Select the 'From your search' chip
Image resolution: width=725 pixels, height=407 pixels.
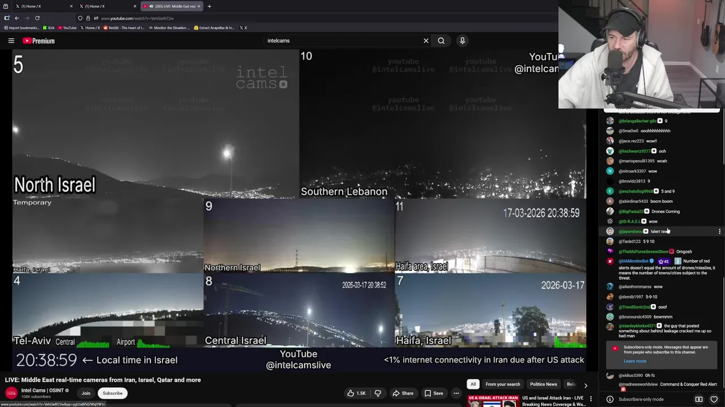[x=502, y=384]
